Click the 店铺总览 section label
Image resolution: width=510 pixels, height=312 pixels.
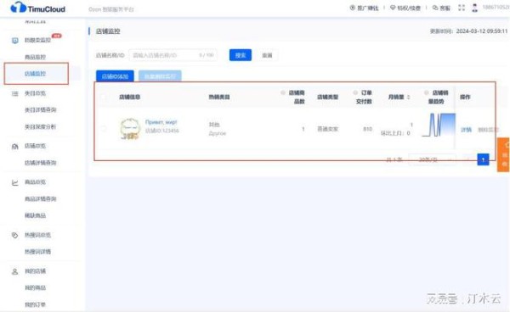tap(35, 146)
